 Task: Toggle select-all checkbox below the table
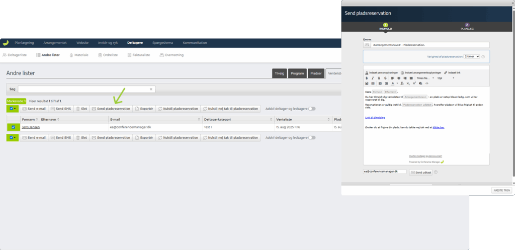pos(11,138)
